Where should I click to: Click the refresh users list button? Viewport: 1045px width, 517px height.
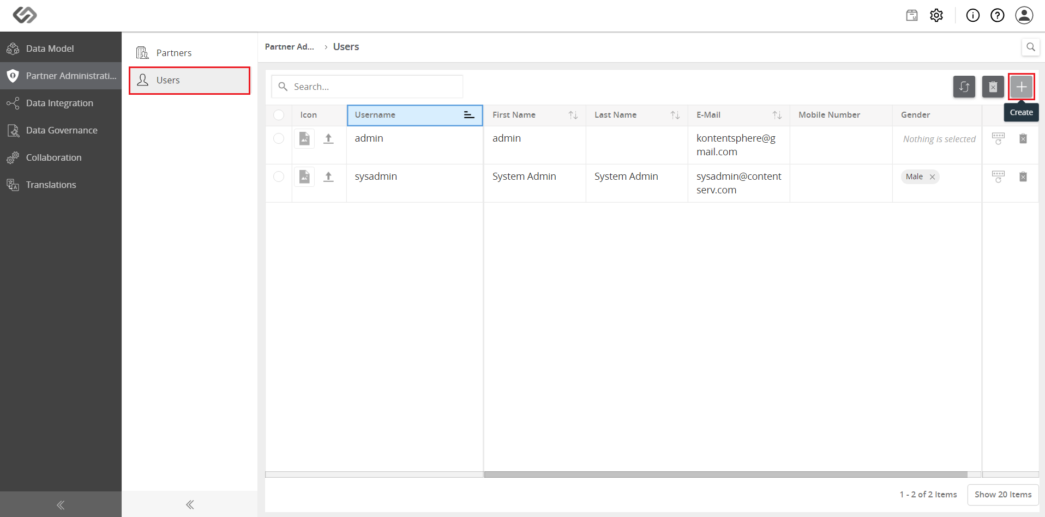click(x=964, y=87)
